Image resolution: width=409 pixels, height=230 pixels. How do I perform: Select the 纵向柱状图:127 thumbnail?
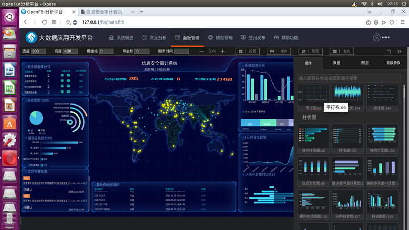click(x=348, y=204)
